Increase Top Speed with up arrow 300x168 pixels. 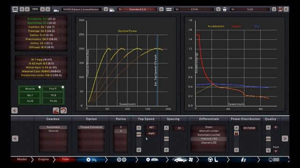click(x=139, y=128)
